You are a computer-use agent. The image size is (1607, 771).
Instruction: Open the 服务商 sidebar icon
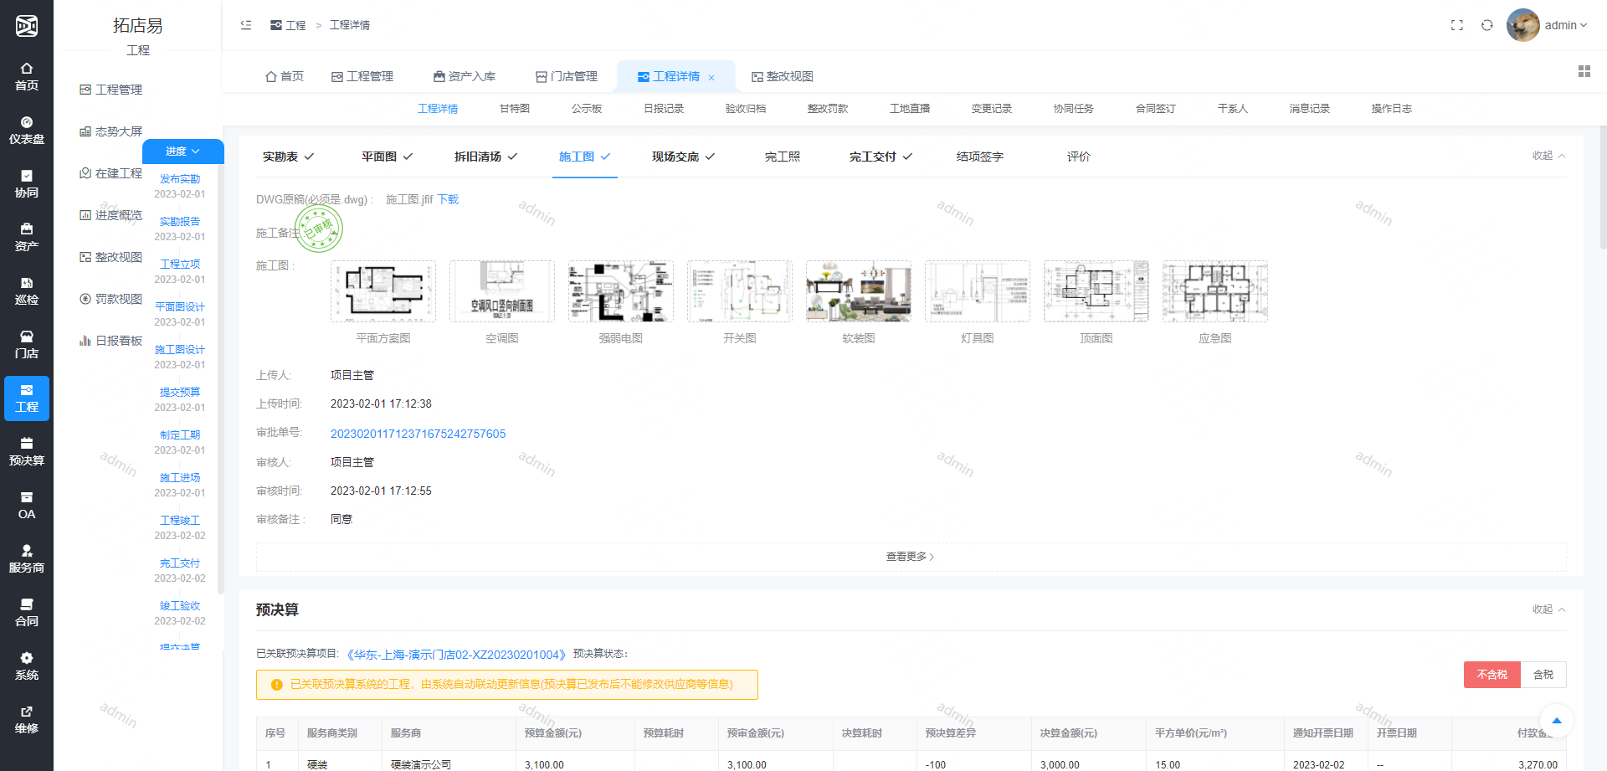point(27,558)
